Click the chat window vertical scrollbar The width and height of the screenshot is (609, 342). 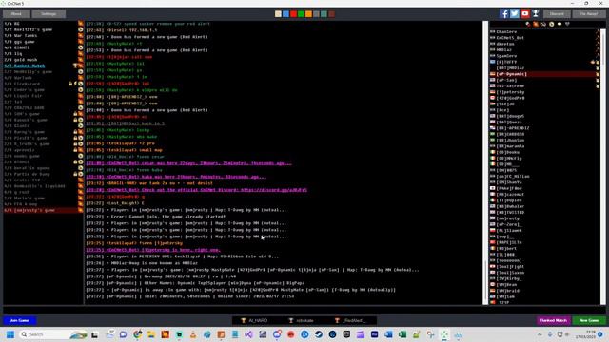[485, 162]
